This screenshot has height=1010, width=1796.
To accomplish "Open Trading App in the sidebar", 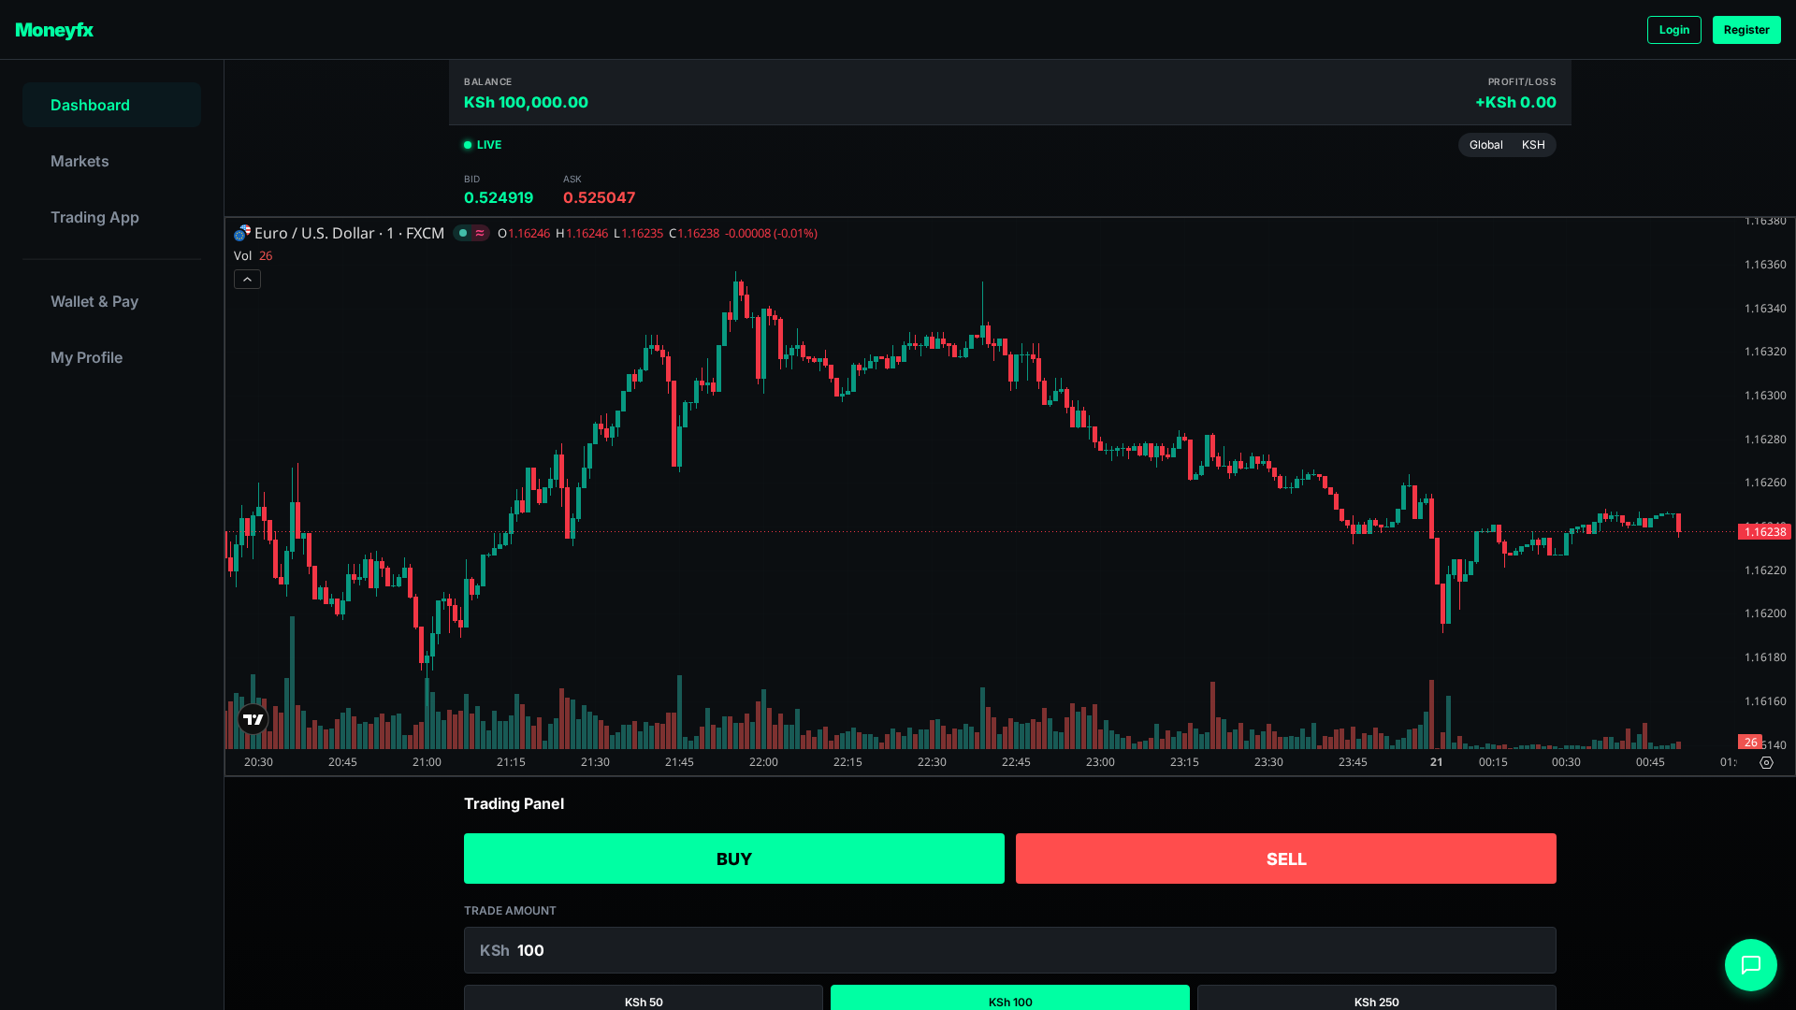I will pyautogui.click(x=111, y=217).
